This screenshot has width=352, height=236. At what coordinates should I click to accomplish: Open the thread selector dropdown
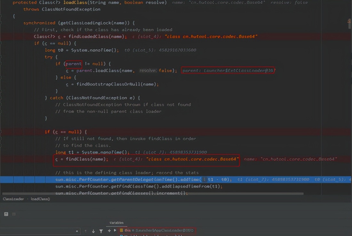40,231
